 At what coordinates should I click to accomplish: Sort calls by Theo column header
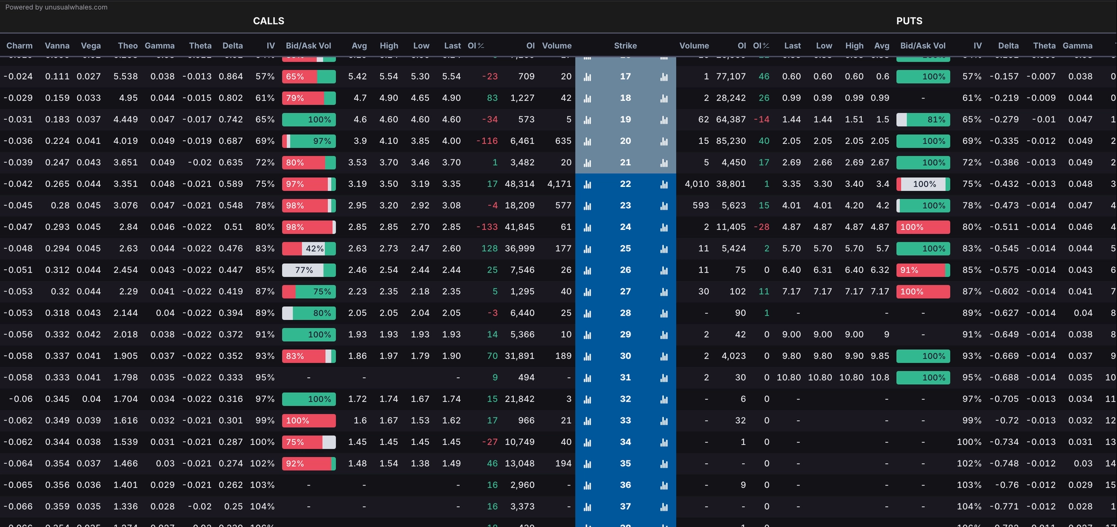pyautogui.click(x=128, y=46)
